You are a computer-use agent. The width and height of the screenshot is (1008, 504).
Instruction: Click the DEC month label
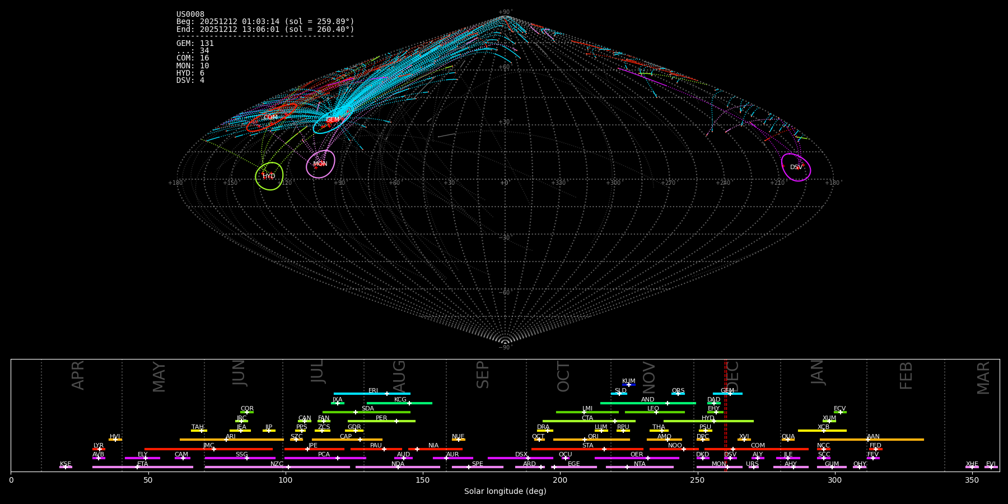(733, 376)
